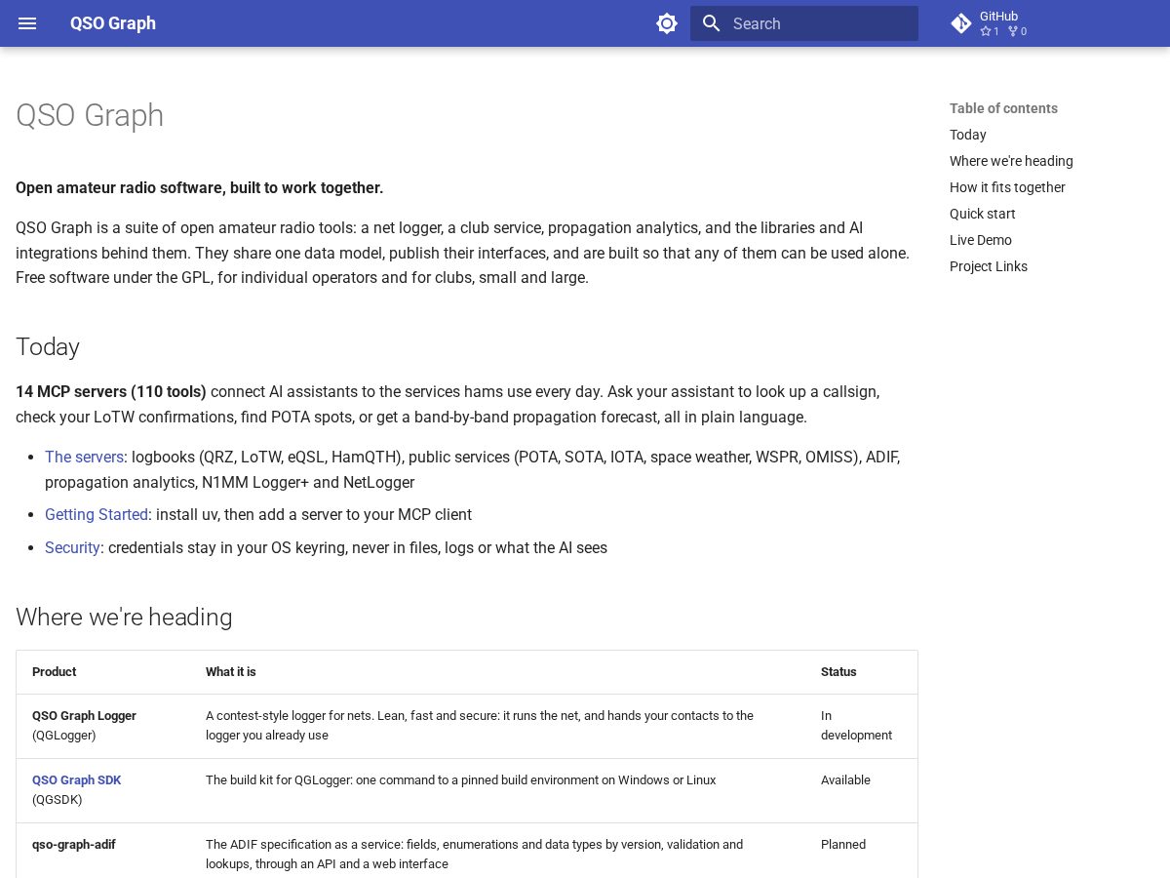Click the 14 MCP servers bold text

pyautogui.click(x=111, y=391)
